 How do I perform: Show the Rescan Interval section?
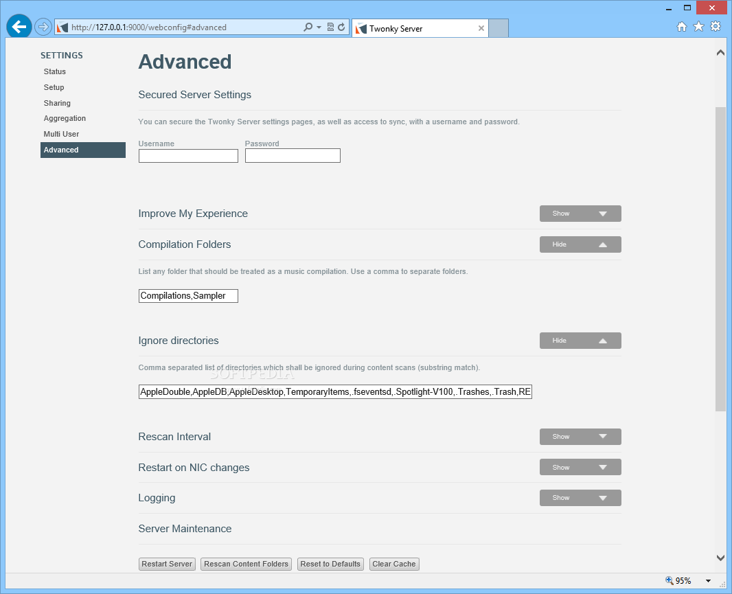coord(580,437)
